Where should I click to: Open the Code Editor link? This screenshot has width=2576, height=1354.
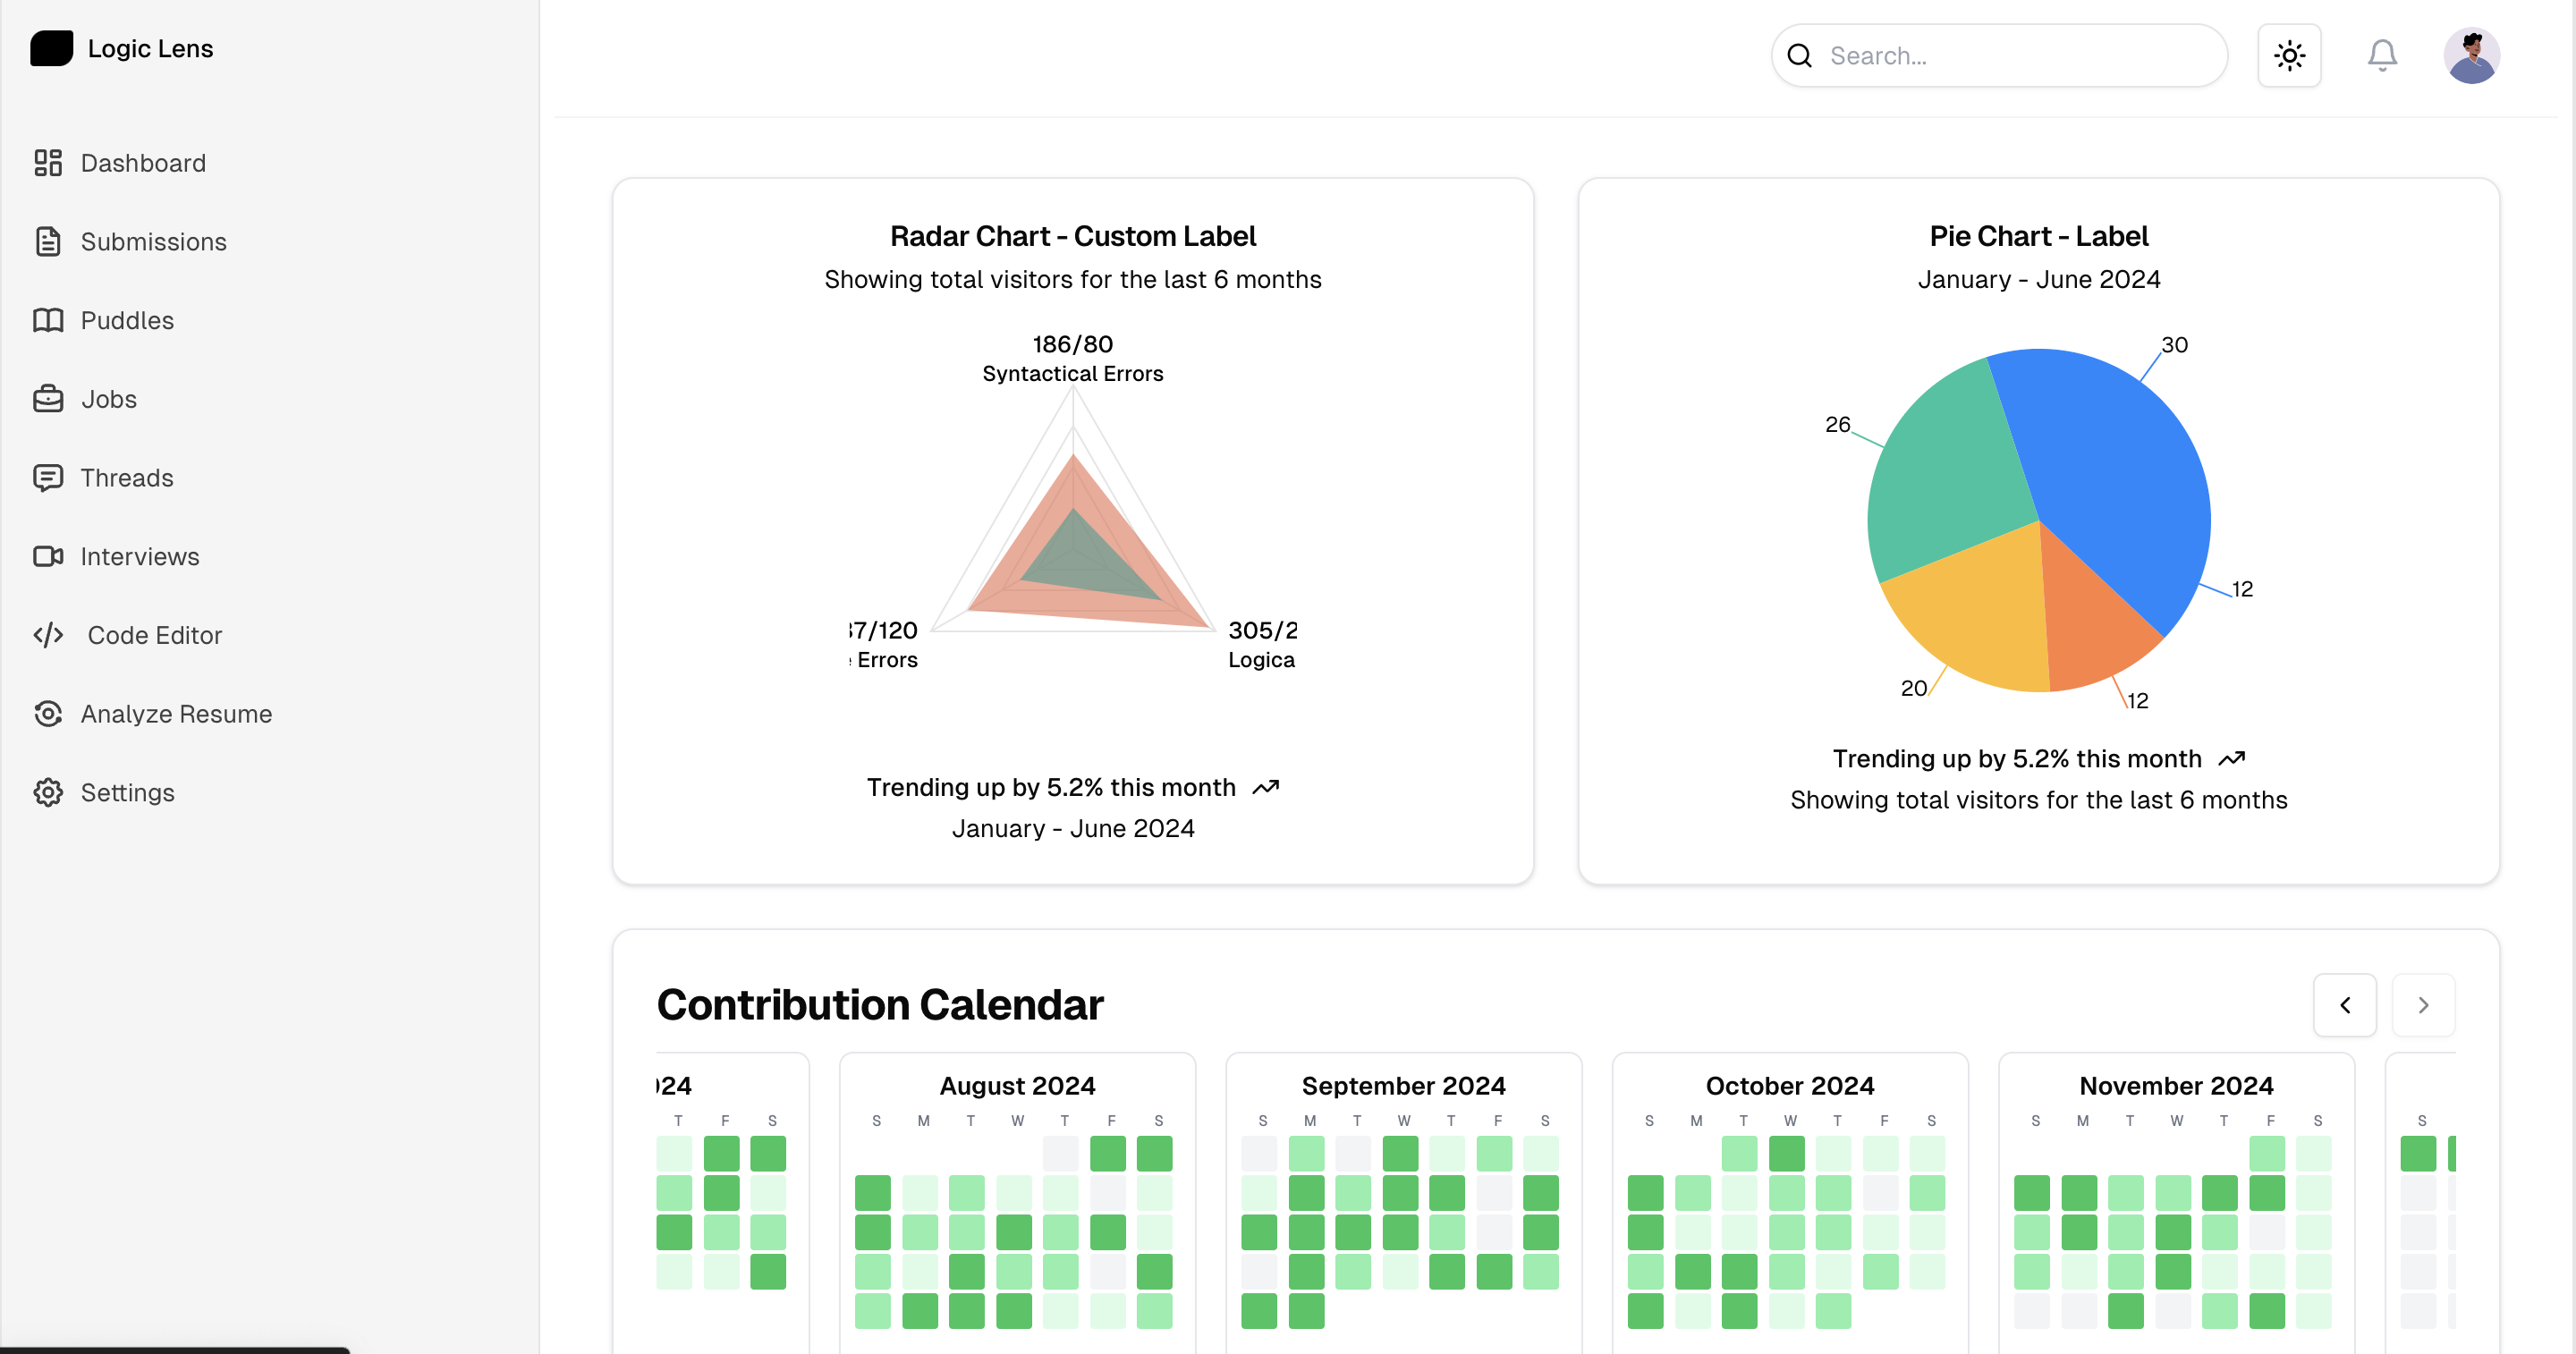coord(155,635)
